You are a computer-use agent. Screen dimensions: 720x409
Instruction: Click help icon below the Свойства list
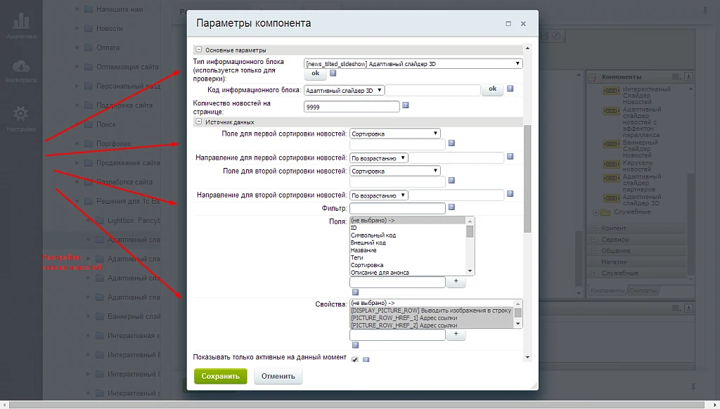click(x=355, y=345)
